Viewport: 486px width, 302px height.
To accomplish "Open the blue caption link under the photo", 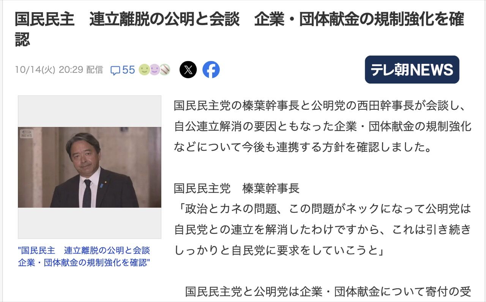I will (x=84, y=256).
